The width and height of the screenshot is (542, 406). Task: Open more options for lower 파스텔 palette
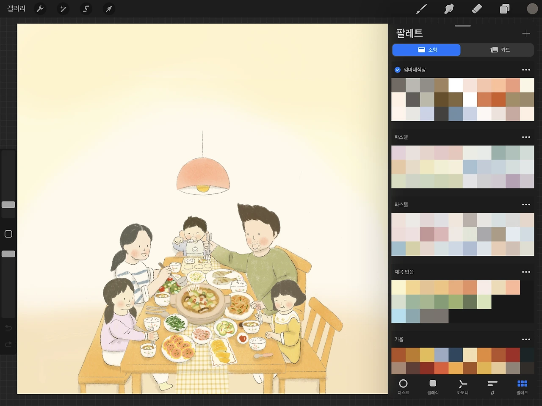(526, 204)
